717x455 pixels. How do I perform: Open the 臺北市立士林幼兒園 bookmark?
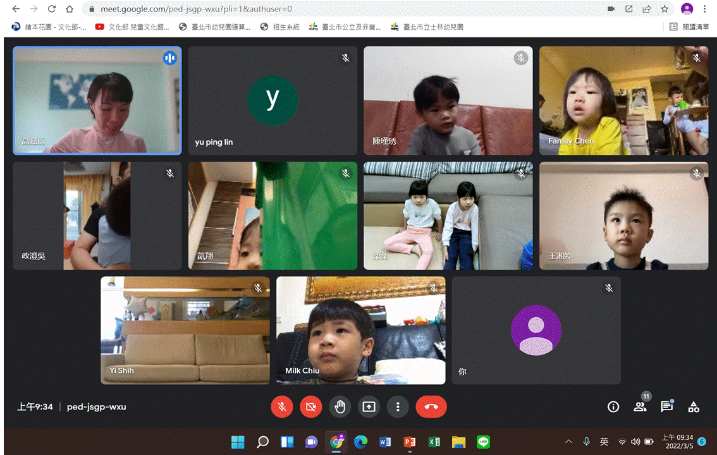(x=427, y=27)
